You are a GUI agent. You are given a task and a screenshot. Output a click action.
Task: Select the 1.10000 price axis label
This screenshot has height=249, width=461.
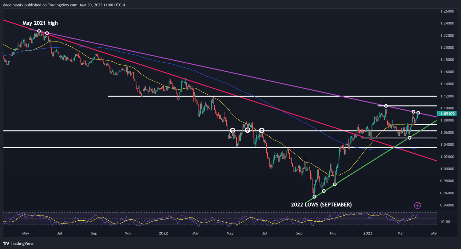pyautogui.click(x=447, y=108)
